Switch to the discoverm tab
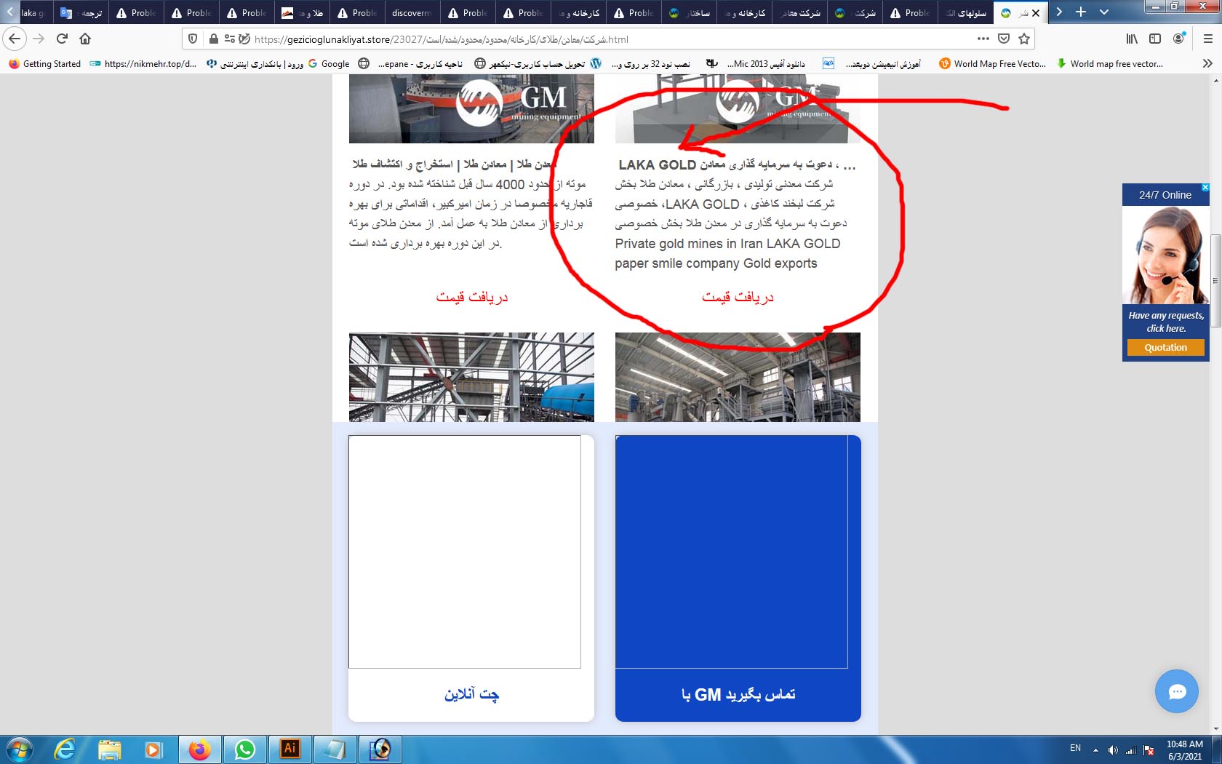This screenshot has height=764, width=1222. pyautogui.click(x=412, y=13)
